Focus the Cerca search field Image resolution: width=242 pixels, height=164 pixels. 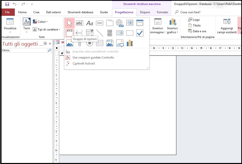25,50
